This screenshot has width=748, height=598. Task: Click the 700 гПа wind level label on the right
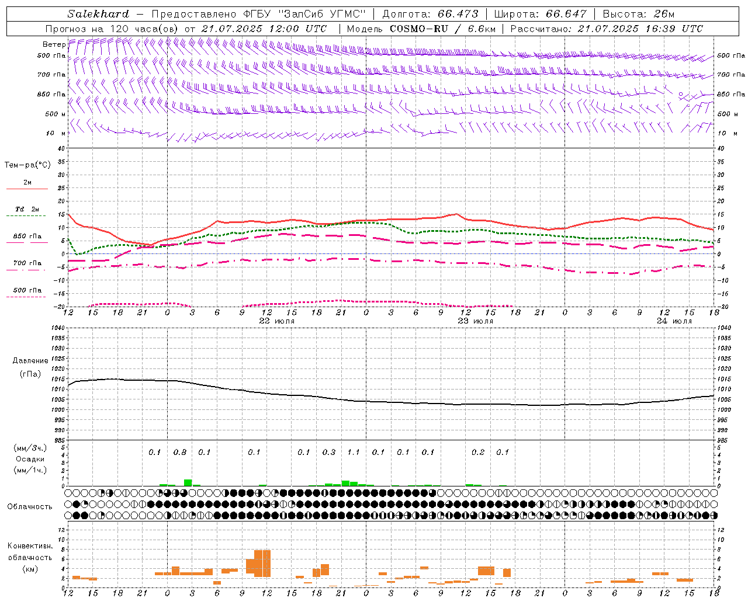[x=731, y=75]
